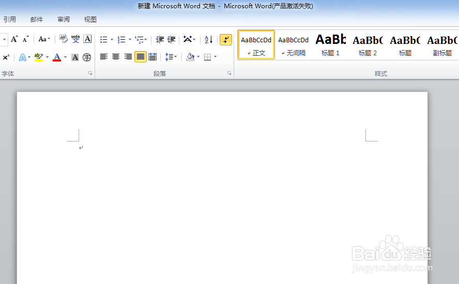Expand Text Effects dropdown arrow
459x284 pixels.
(29, 57)
